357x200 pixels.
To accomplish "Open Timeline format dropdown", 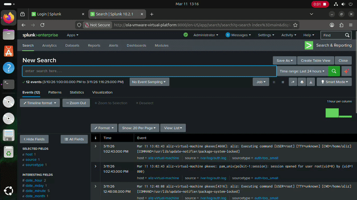I will [x=40, y=103].
